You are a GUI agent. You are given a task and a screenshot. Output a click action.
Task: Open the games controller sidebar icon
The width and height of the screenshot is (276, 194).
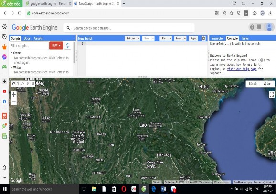click(4, 67)
